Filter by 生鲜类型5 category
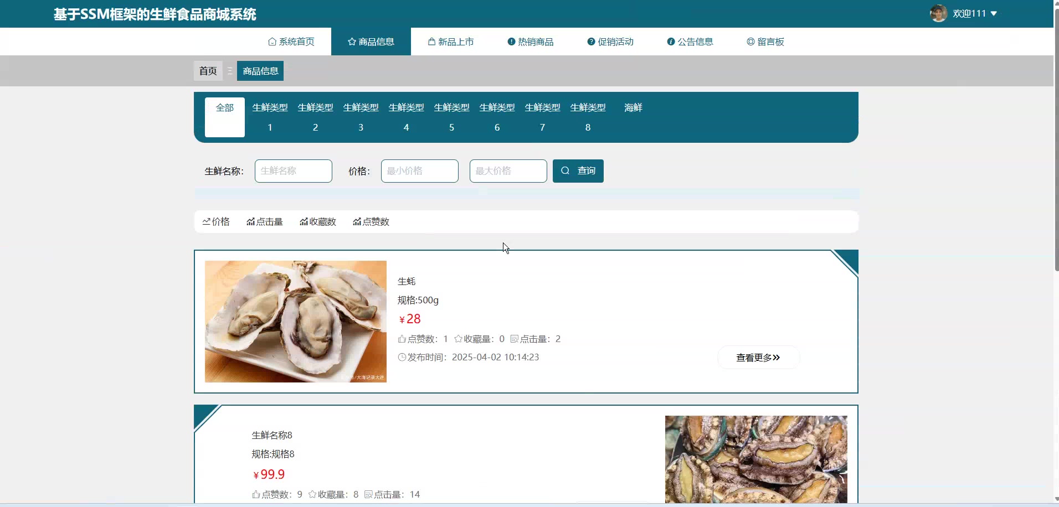The image size is (1059, 507). [x=452, y=117]
